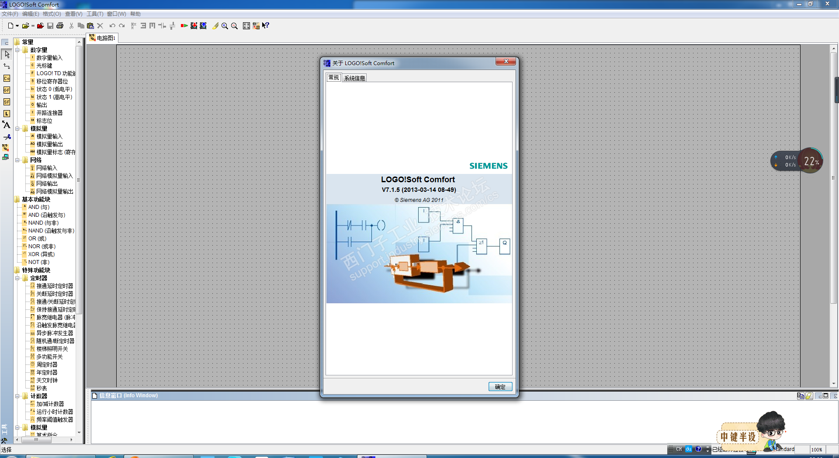The image size is (839, 458).
Task: Click the Paste clipboard icon
Action: point(90,26)
